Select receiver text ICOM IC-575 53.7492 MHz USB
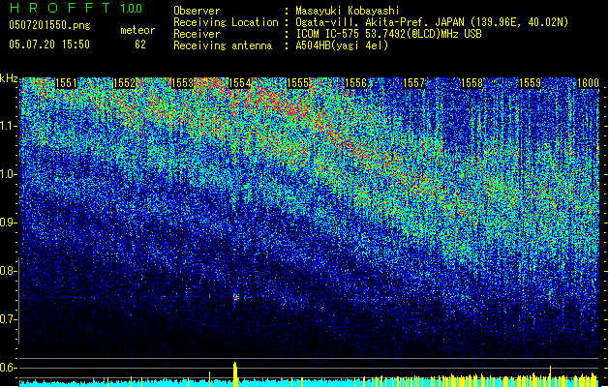 tap(388, 34)
